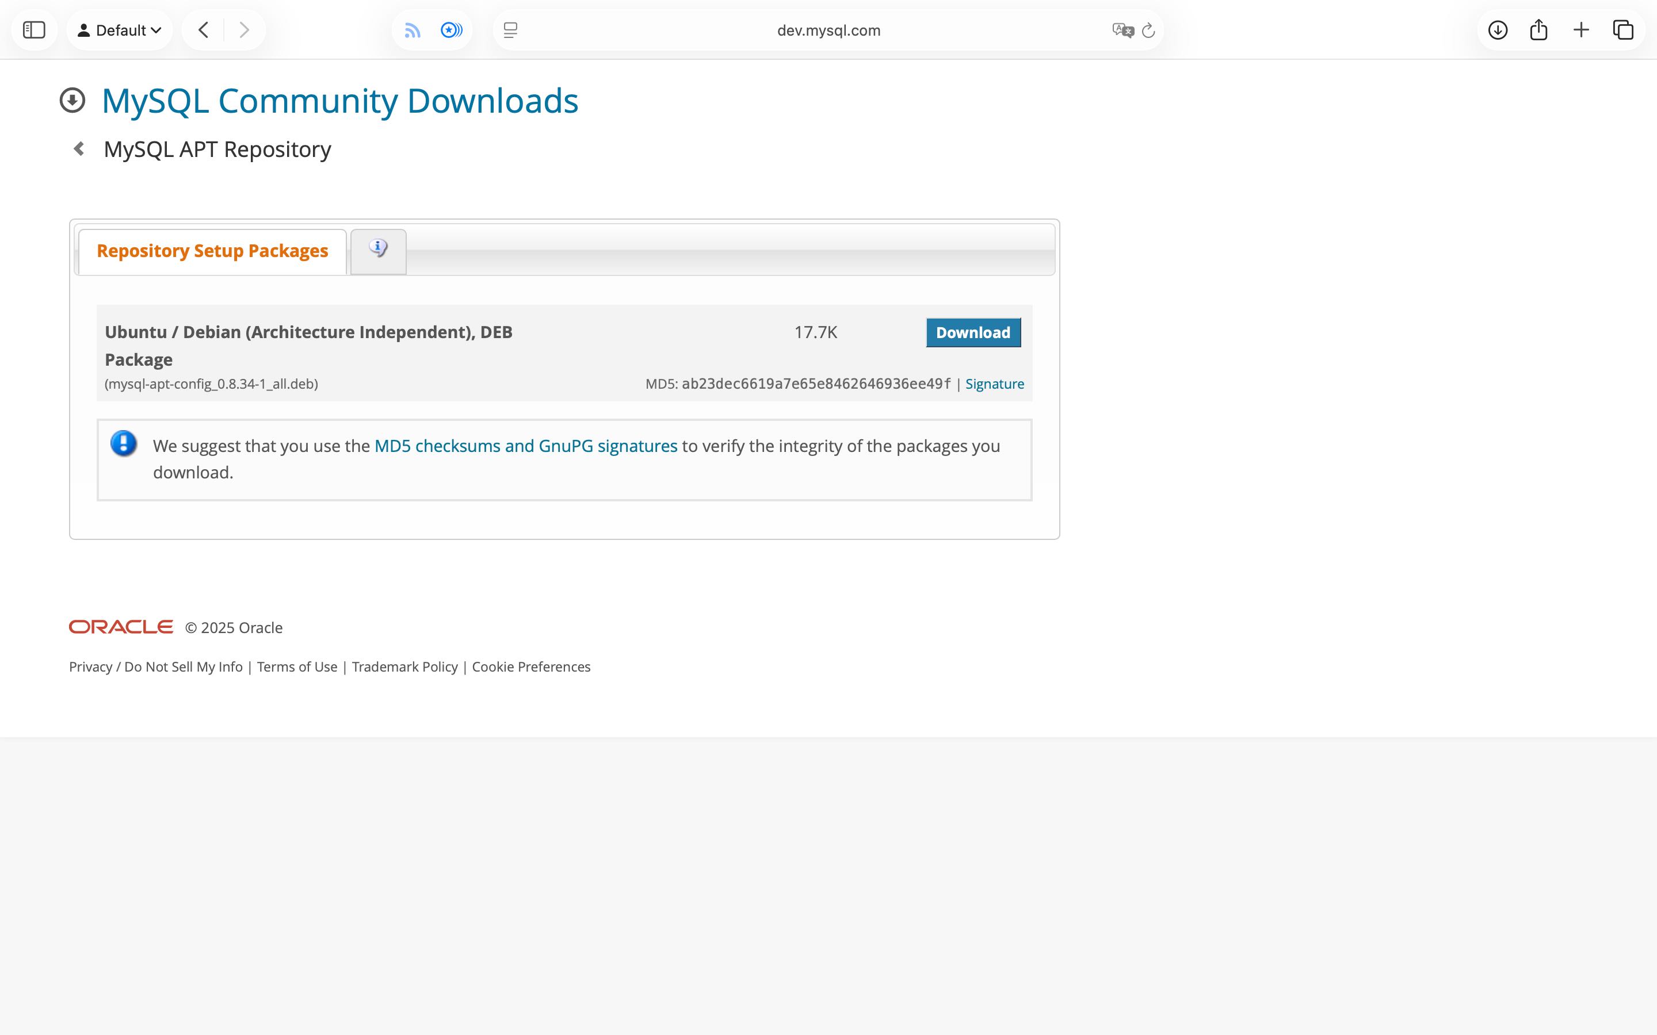1657x1035 pixels.
Task: Open a new tab
Action: tap(1581, 30)
